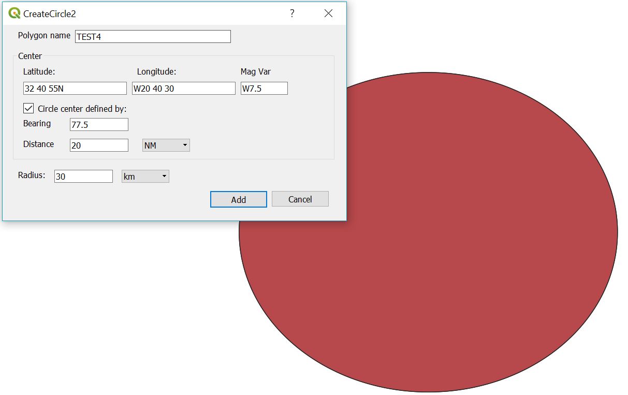Screen dimensions: 628x395
Task: Click the Distance field showing 20
Action: [98, 145]
